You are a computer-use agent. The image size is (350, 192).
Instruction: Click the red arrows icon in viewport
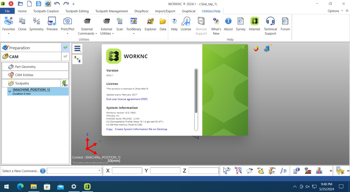(256, 49)
